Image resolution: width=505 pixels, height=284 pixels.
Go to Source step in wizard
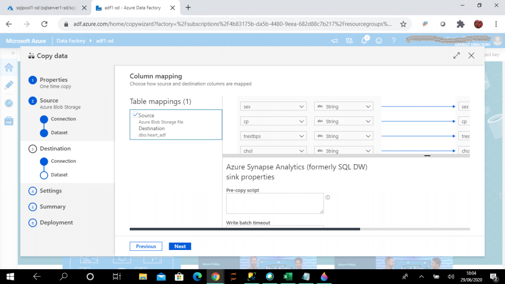pyautogui.click(x=49, y=101)
